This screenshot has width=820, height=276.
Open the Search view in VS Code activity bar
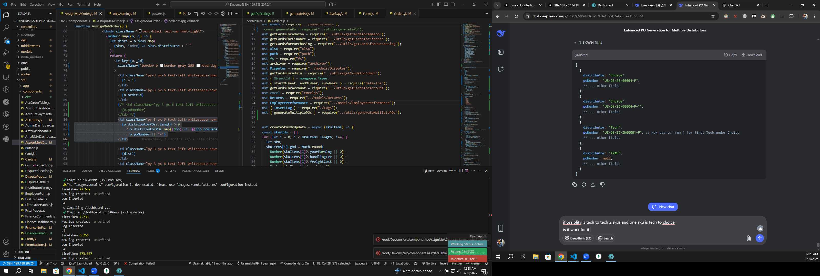pos(6,28)
